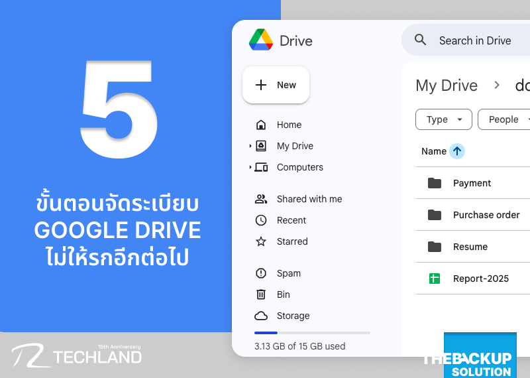
Task: Select the Payment folder name
Action: 472,183
